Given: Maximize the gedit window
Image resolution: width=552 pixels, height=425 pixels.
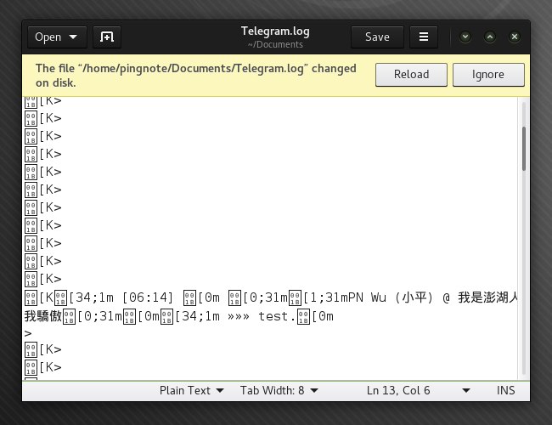Looking at the screenshot, I should [x=490, y=37].
